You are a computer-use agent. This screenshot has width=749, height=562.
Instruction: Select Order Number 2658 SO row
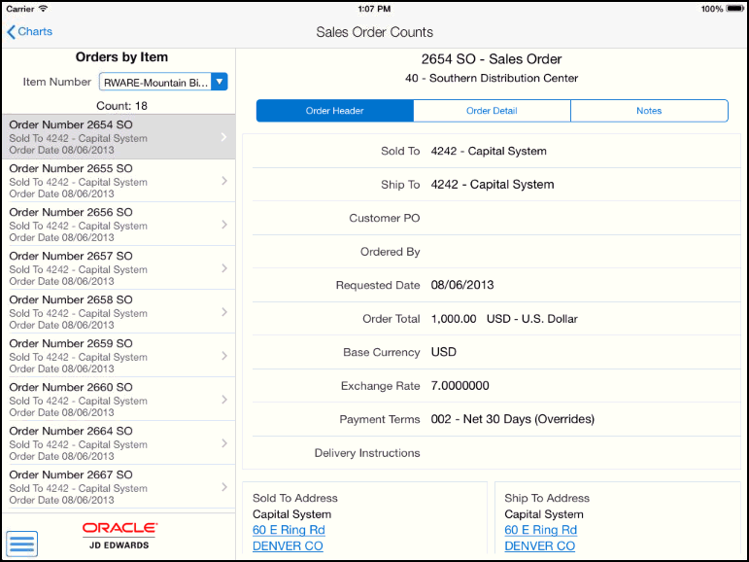coord(119,312)
